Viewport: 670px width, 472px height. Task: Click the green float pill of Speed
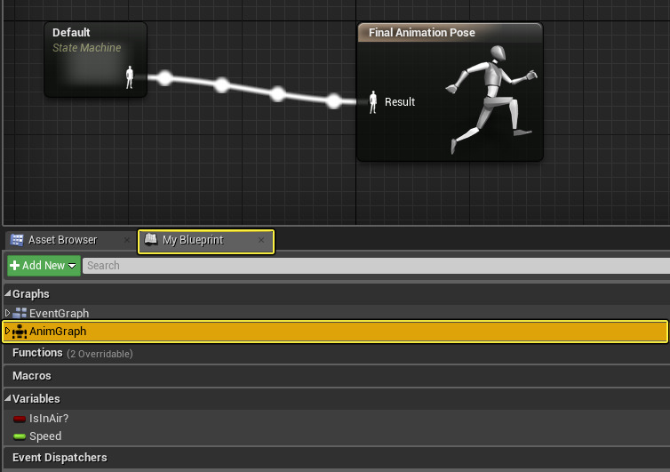click(x=20, y=436)
